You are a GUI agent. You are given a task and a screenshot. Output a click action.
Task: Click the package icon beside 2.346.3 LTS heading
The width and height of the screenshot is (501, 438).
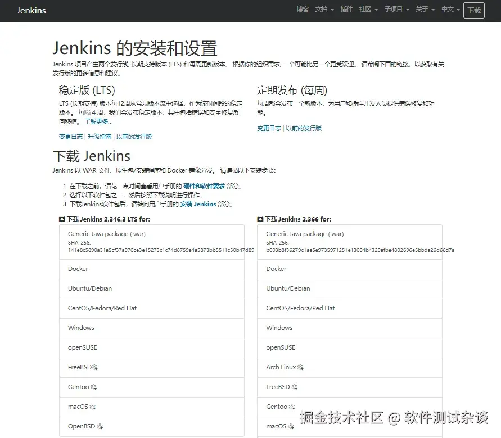(x=62, y=219)
